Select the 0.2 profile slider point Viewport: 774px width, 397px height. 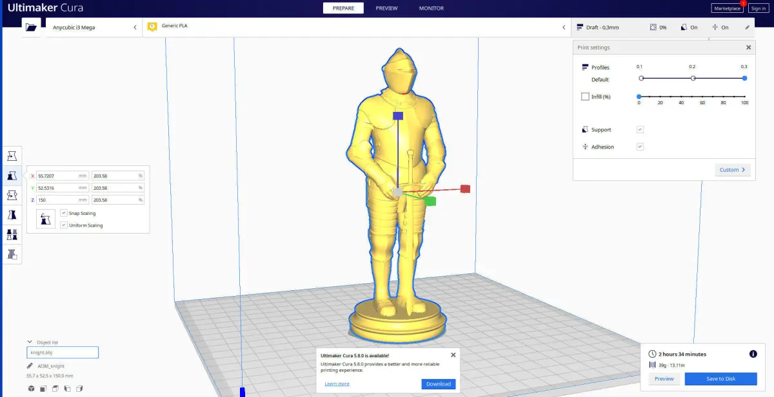point(693,78)
